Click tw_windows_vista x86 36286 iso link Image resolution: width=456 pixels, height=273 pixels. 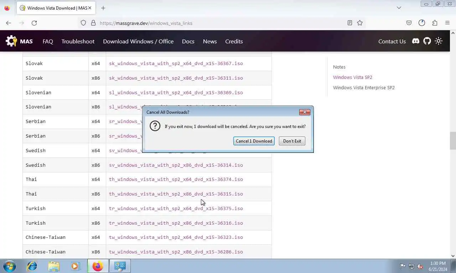click(176, 252)
